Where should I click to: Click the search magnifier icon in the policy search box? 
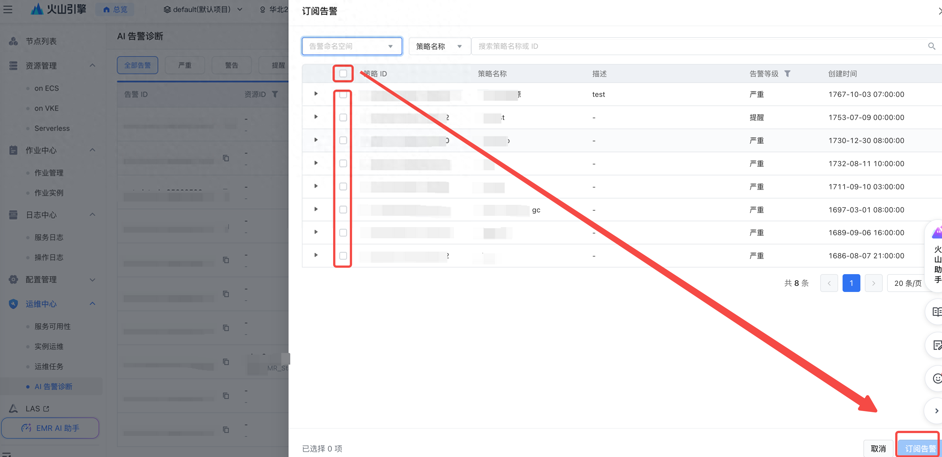point(931,46)
